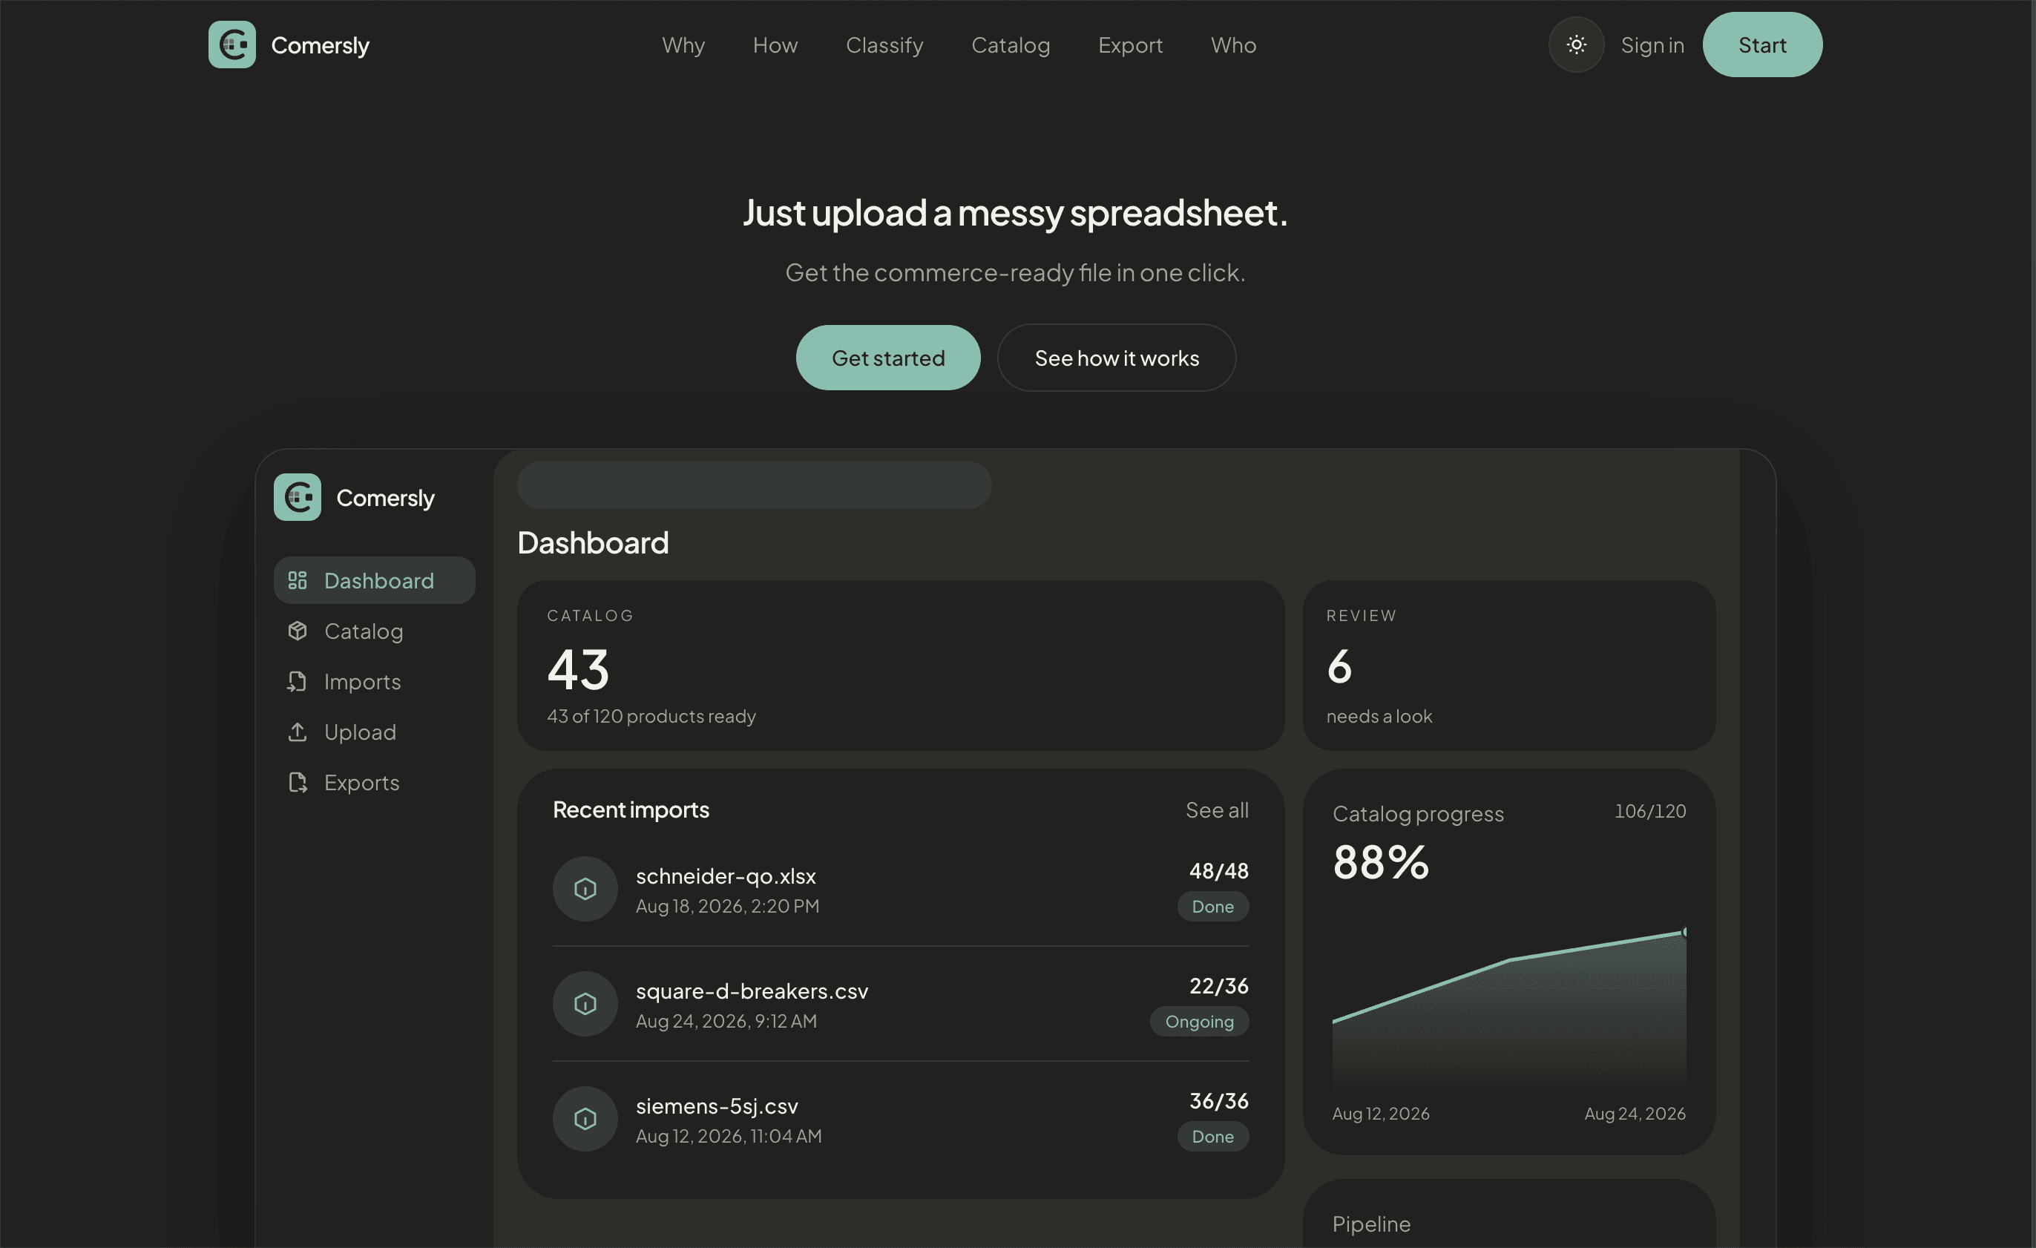
Task: Toggle the light/dark theme sun button
Action: click(x=1576, y=45)
